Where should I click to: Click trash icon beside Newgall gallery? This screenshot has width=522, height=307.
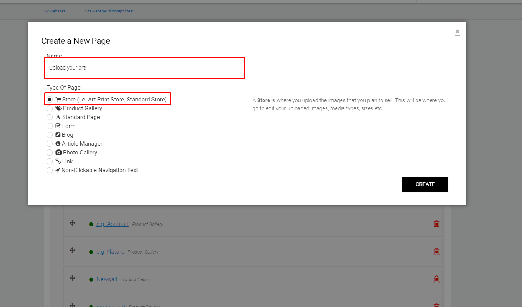coord(436,279)
